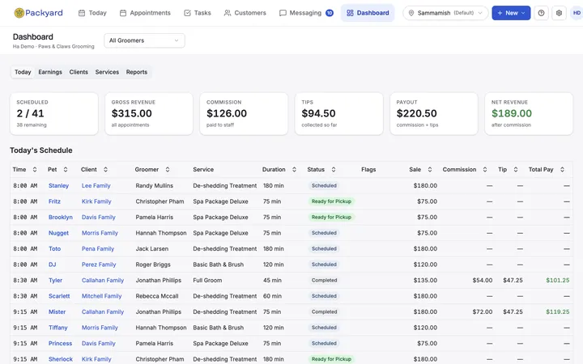Click groomer name Rebecca Mccall
This screenshot has width=583, height=364.
[x=157, y=296]
